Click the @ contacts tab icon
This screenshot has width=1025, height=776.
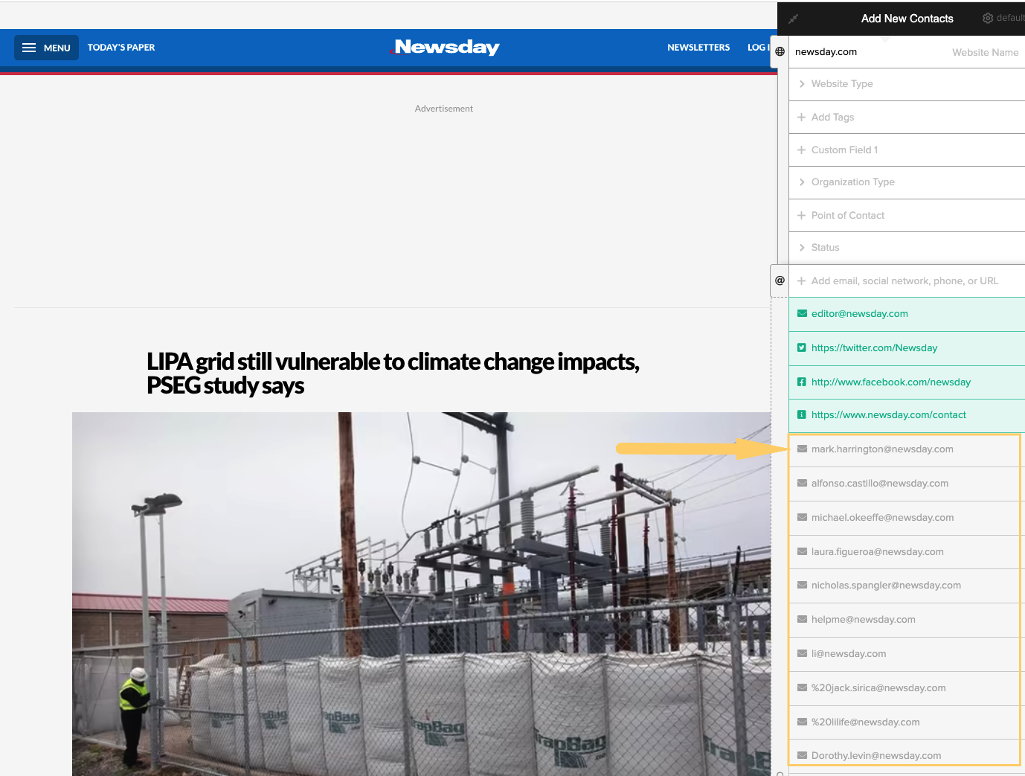click(x=780, y=280)
